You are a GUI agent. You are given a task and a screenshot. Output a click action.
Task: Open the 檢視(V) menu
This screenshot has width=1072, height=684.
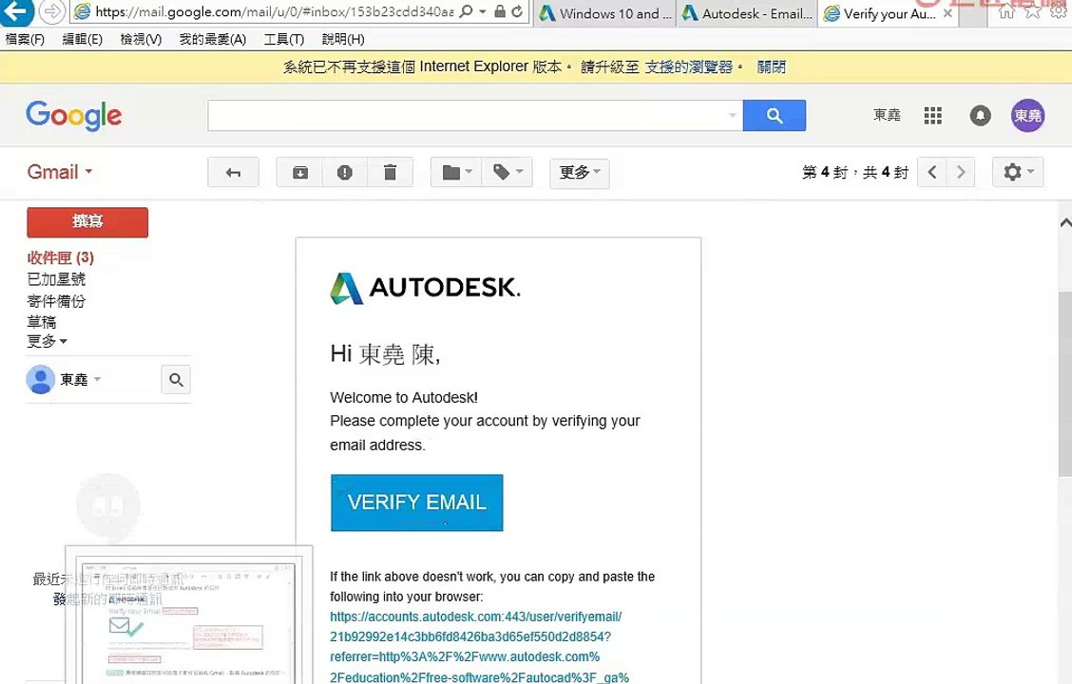click(x=141, y=39)
